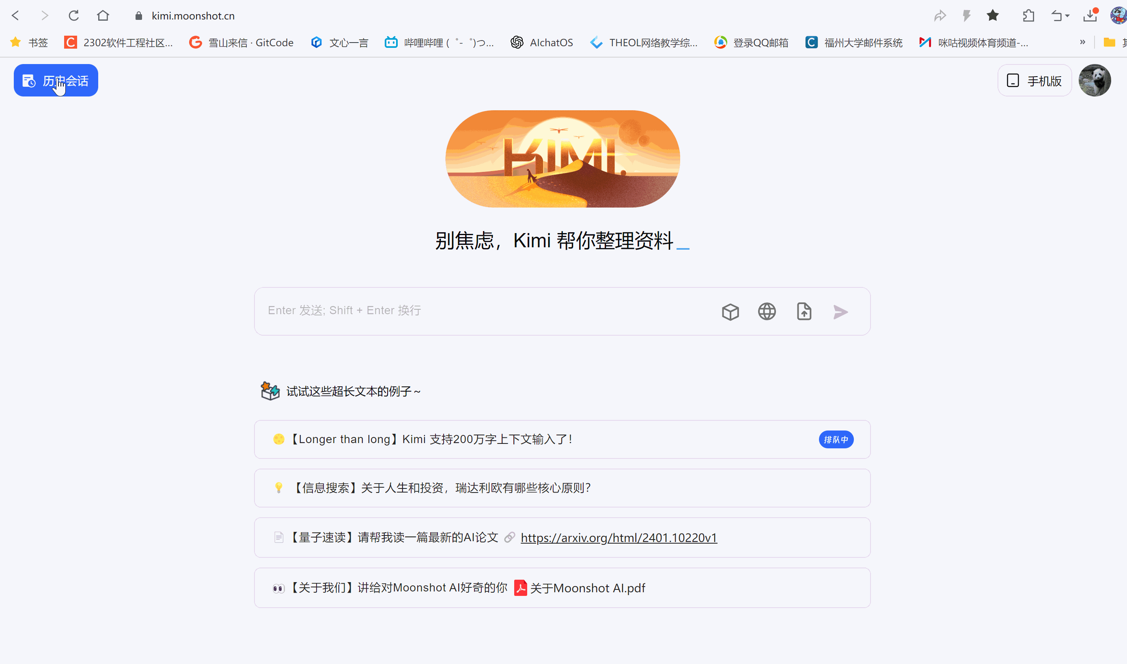Open the extensions puzzle icon
The height and width of the screenshot is (664, 1127).
click(1029, 16)
